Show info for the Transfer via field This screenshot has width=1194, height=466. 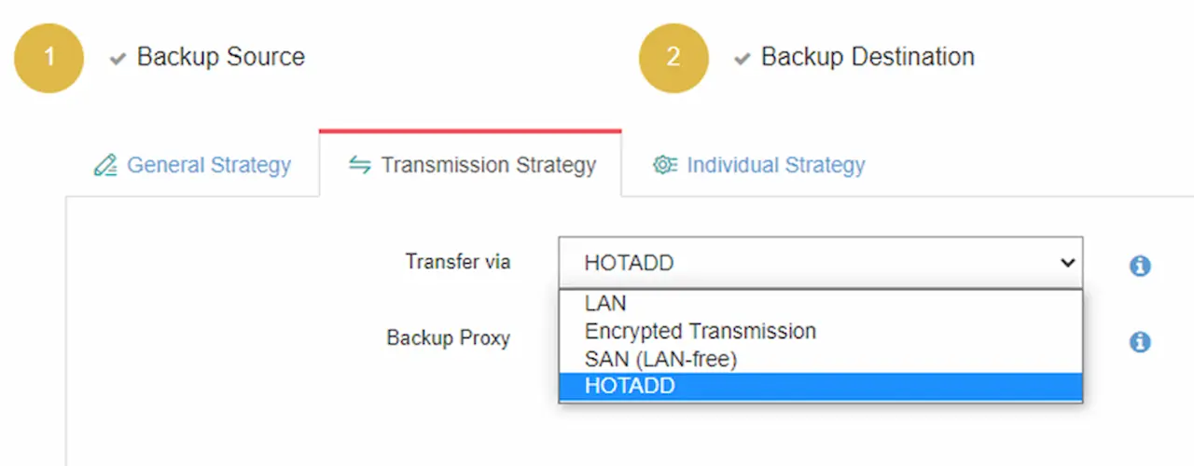click(1139, 266)
